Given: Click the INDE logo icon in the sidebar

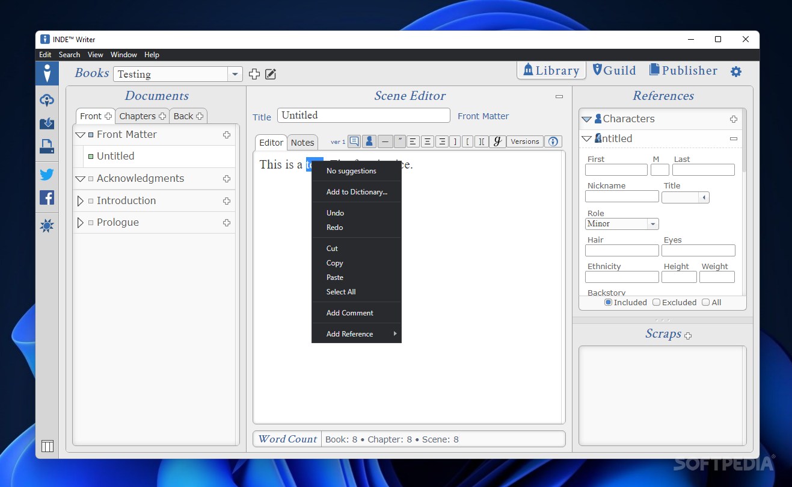Looking at the screenshot, I should (47, 73).
